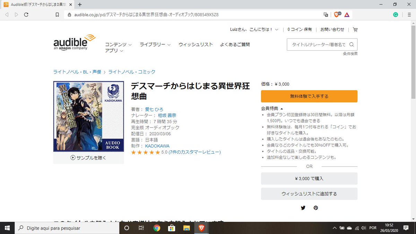
Task: Click the five-star rating
Action: [x=146, y=152]
